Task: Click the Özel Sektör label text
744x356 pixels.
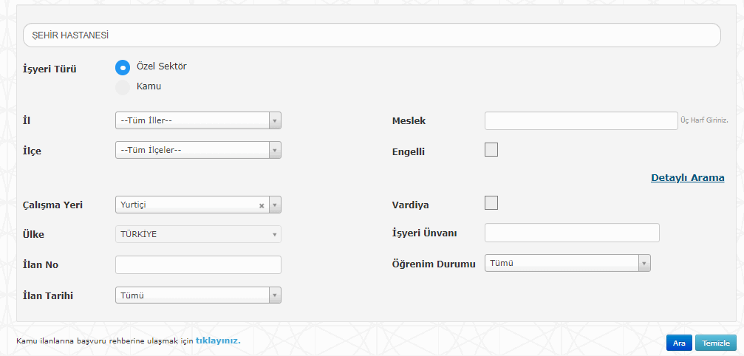Action: point(161,66)
